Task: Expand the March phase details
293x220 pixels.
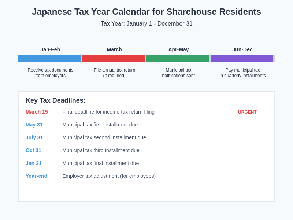Action: coord(114,73)
